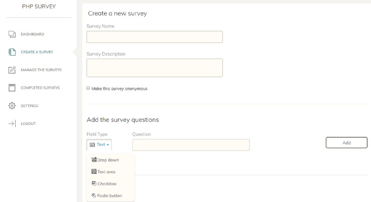Screen dimensions: 371x202
Task: Pick the Radio button menu entry
Action: (x=109, y=196)
